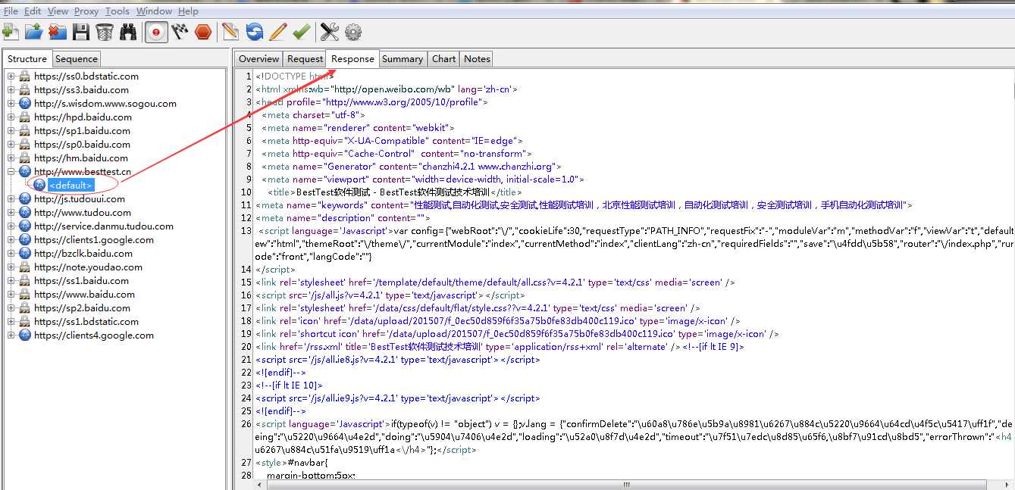Switch to the Sequence tab

[77, 59]
